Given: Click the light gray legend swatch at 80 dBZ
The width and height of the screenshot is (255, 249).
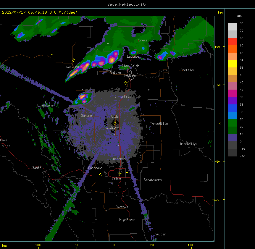Looking at the screenshot, I should click(x=233, y=27).
